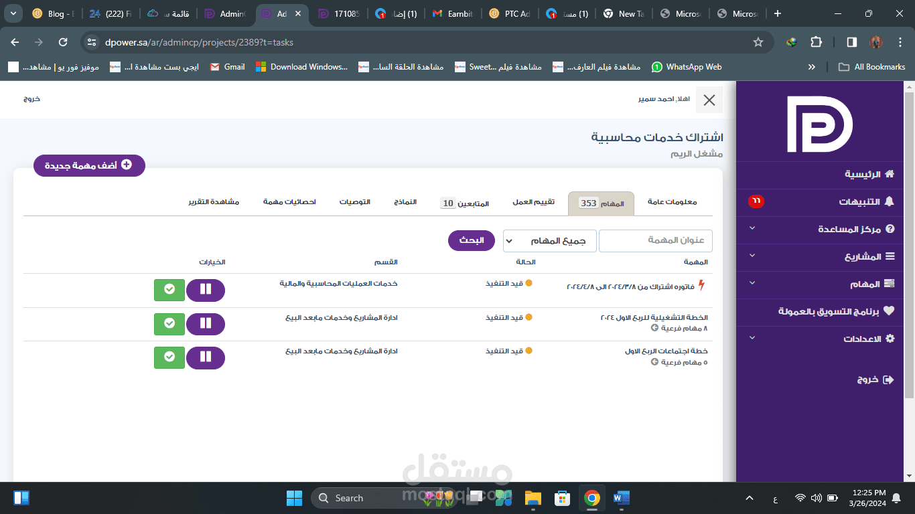The height and width of the screenshot is (514, 915).
Task: Pause the الخطة التشغيلية للربع الاول task
Action: [x=206, y=324]
